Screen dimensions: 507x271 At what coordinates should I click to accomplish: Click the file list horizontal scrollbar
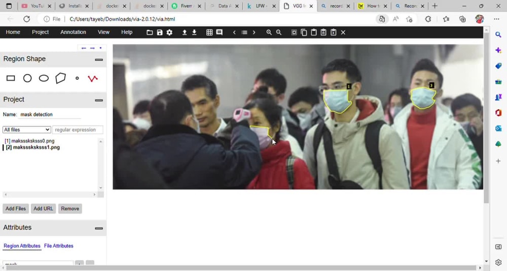(50, 195)
